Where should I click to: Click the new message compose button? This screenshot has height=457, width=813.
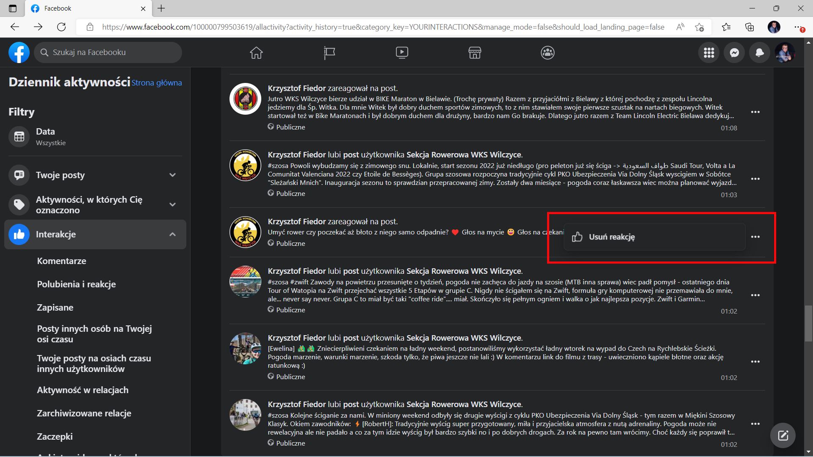[x=783, y=435]
